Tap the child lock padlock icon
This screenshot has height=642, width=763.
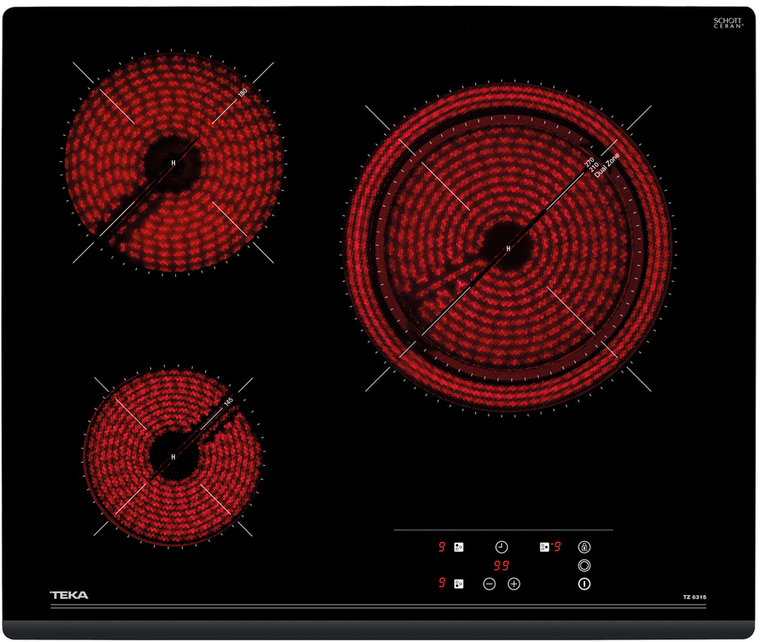click(584, 547)
